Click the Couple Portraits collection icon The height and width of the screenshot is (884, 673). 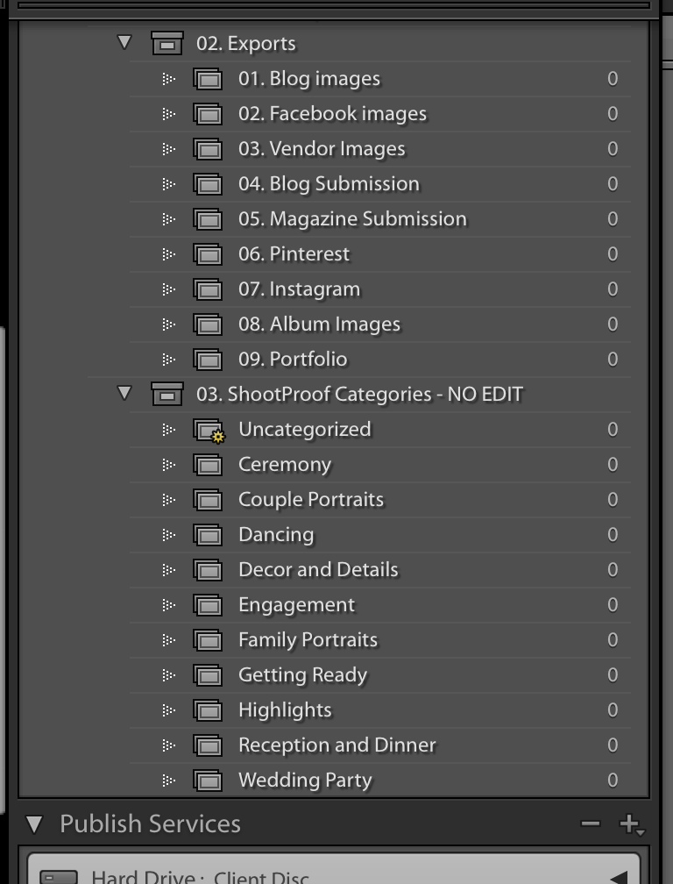208,500
